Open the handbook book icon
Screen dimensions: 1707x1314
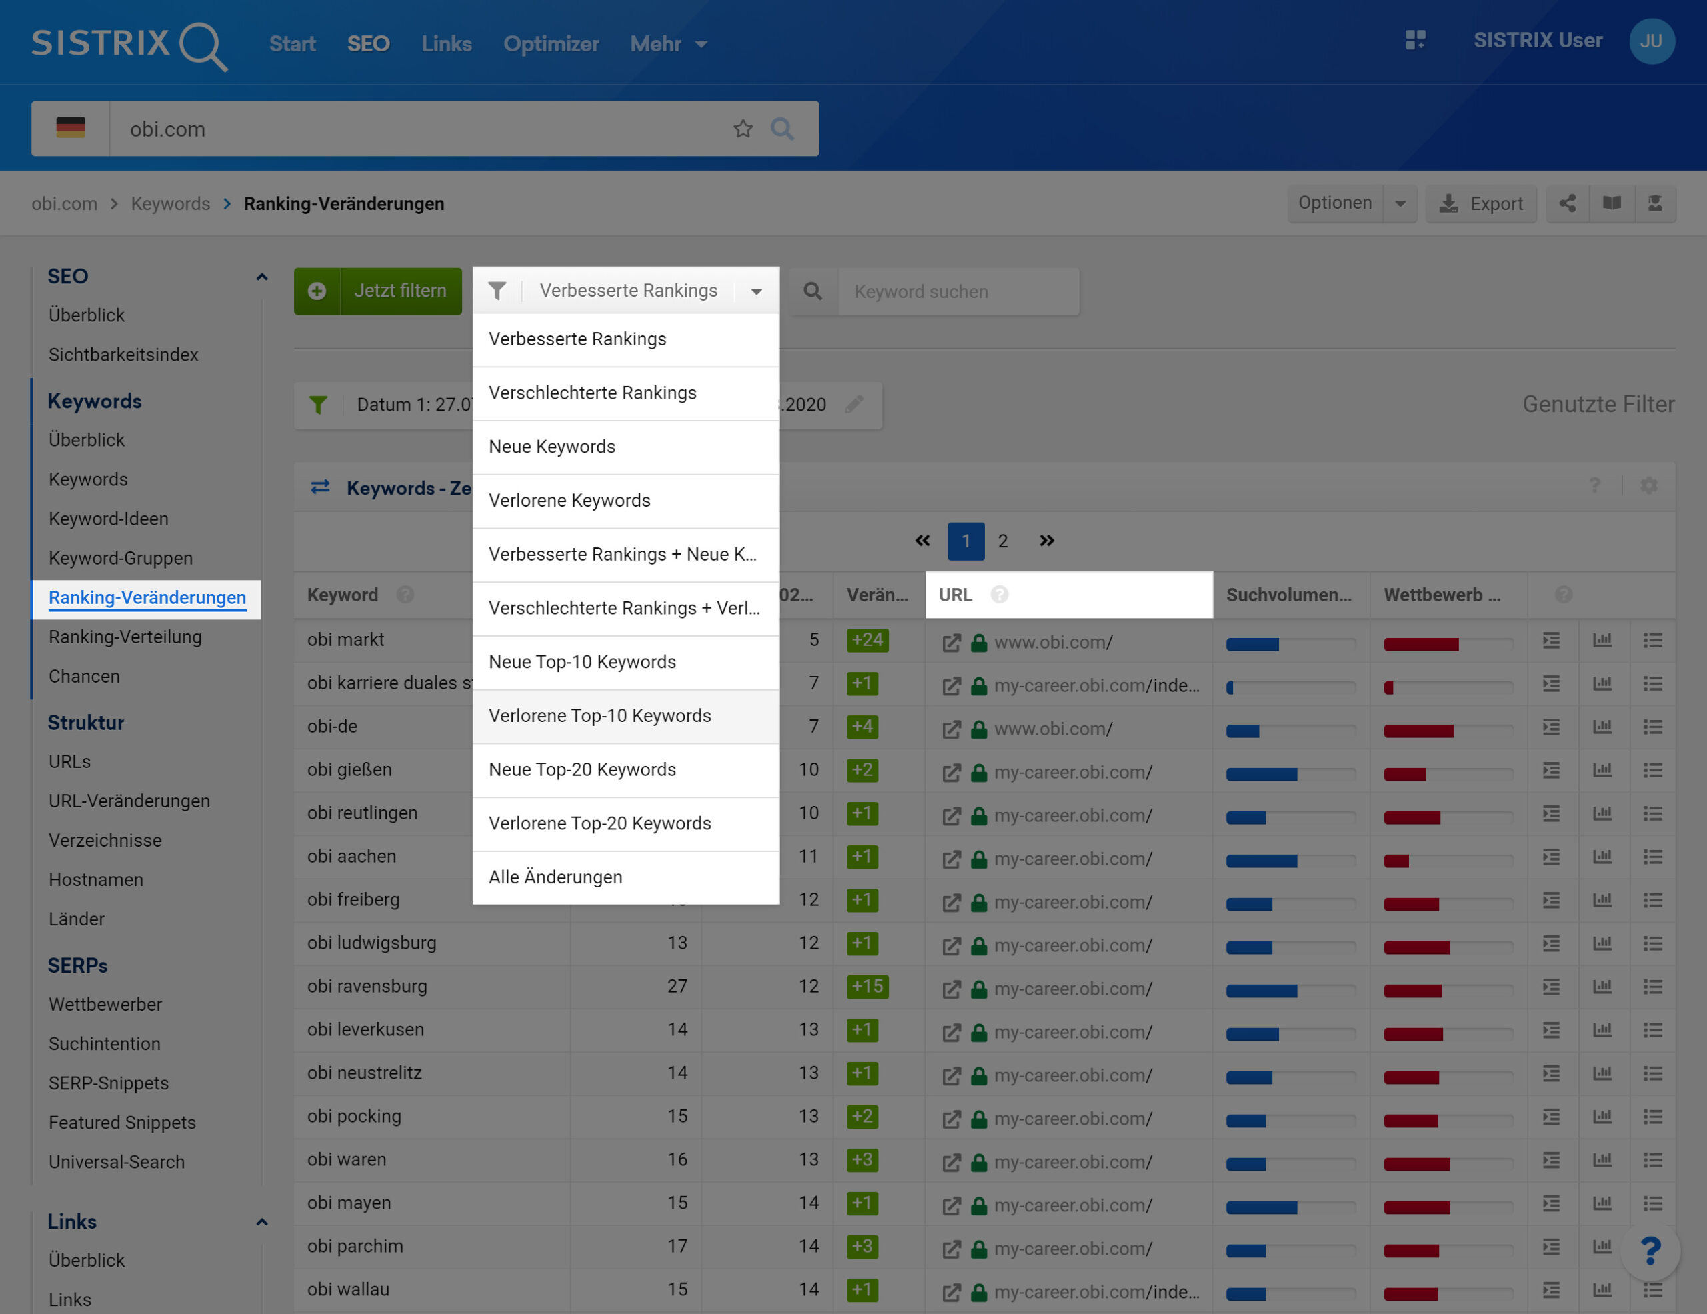click(x=1612, y=204)
